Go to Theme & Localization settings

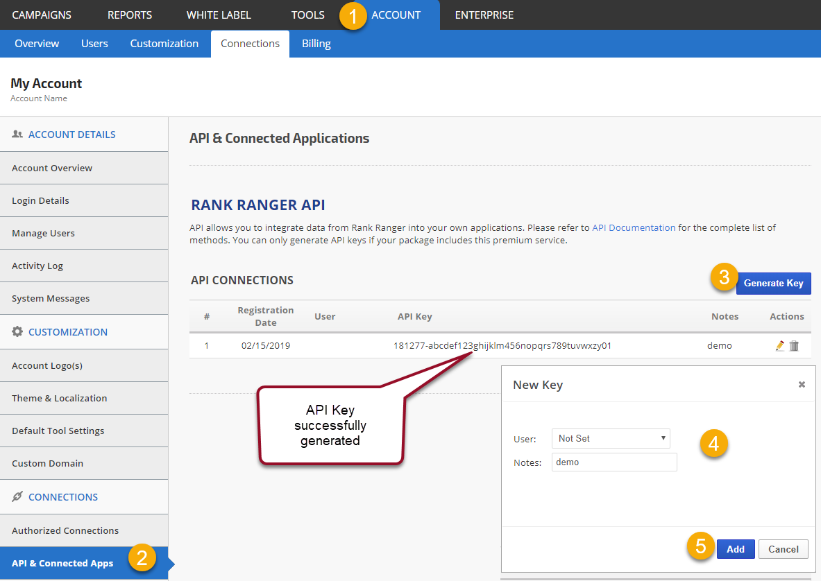60,398
